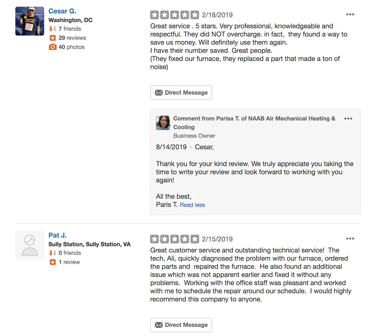Click Cesar's reviews star icon
Viewport: 379px width, 336px height.
[53, 38]
